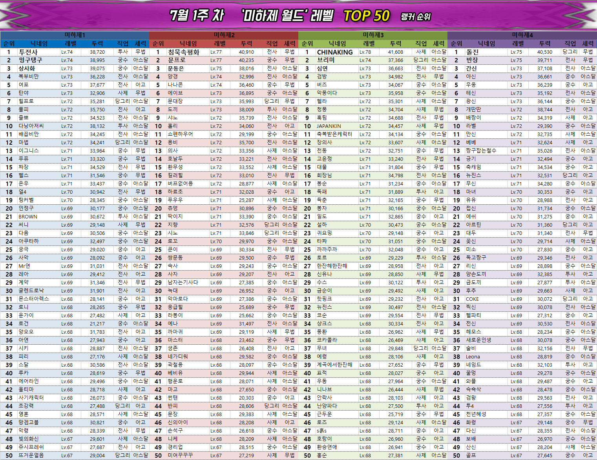Select the 투력 value 41,608

pyautogui.click(x=396, y=52)
